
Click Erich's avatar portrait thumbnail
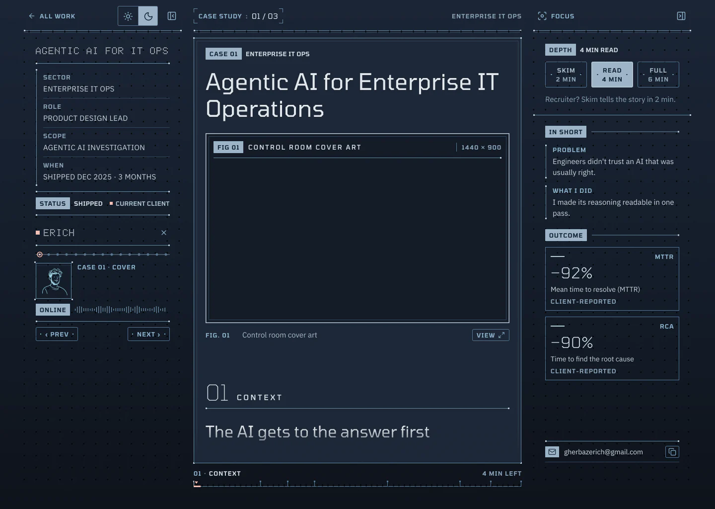coord(54,281)
